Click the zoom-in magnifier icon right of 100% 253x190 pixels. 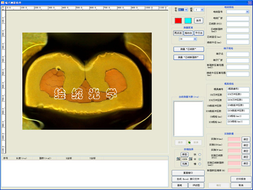pos(190,159)
